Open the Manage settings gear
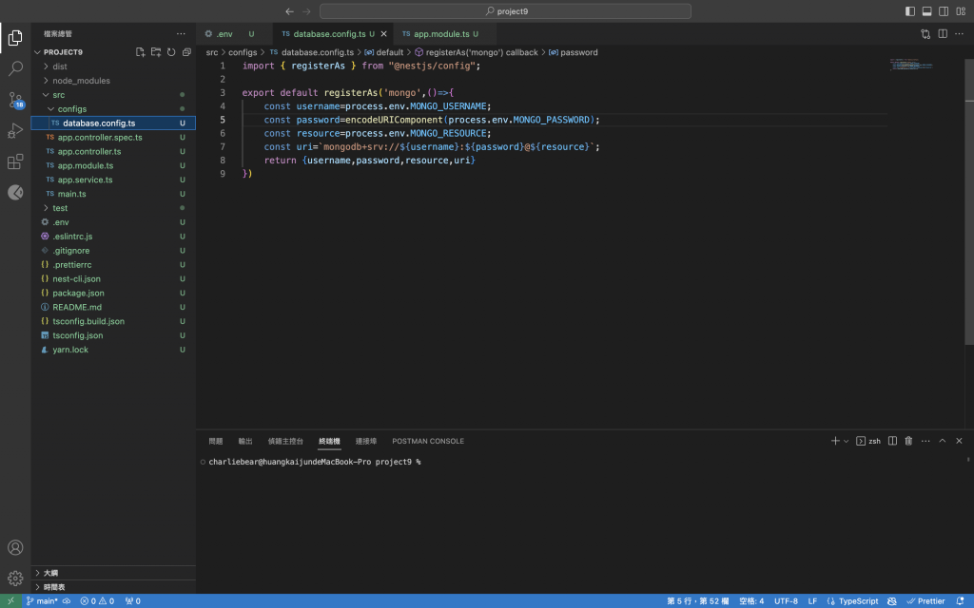The height and width of the screenshot is (608, 974). pyautogui.click(x=15, y=579)
